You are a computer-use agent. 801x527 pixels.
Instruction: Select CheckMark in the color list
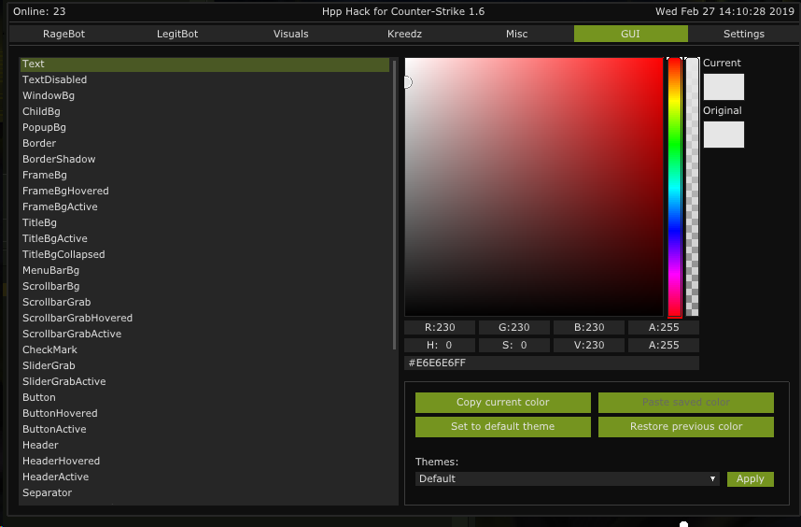click(43, 349)
